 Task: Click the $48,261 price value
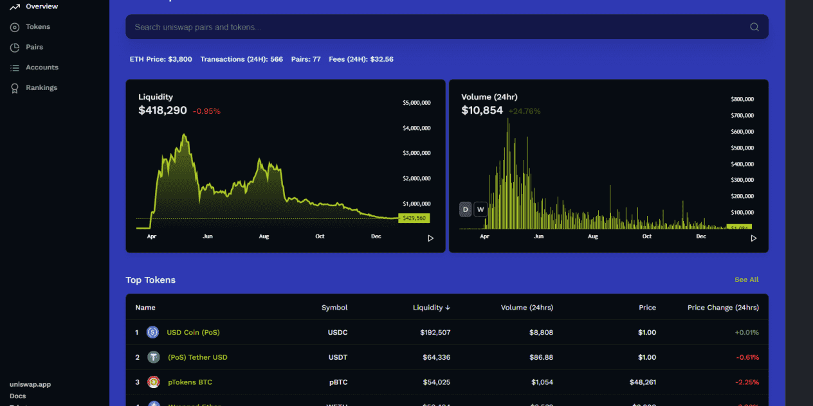(643, 382)
